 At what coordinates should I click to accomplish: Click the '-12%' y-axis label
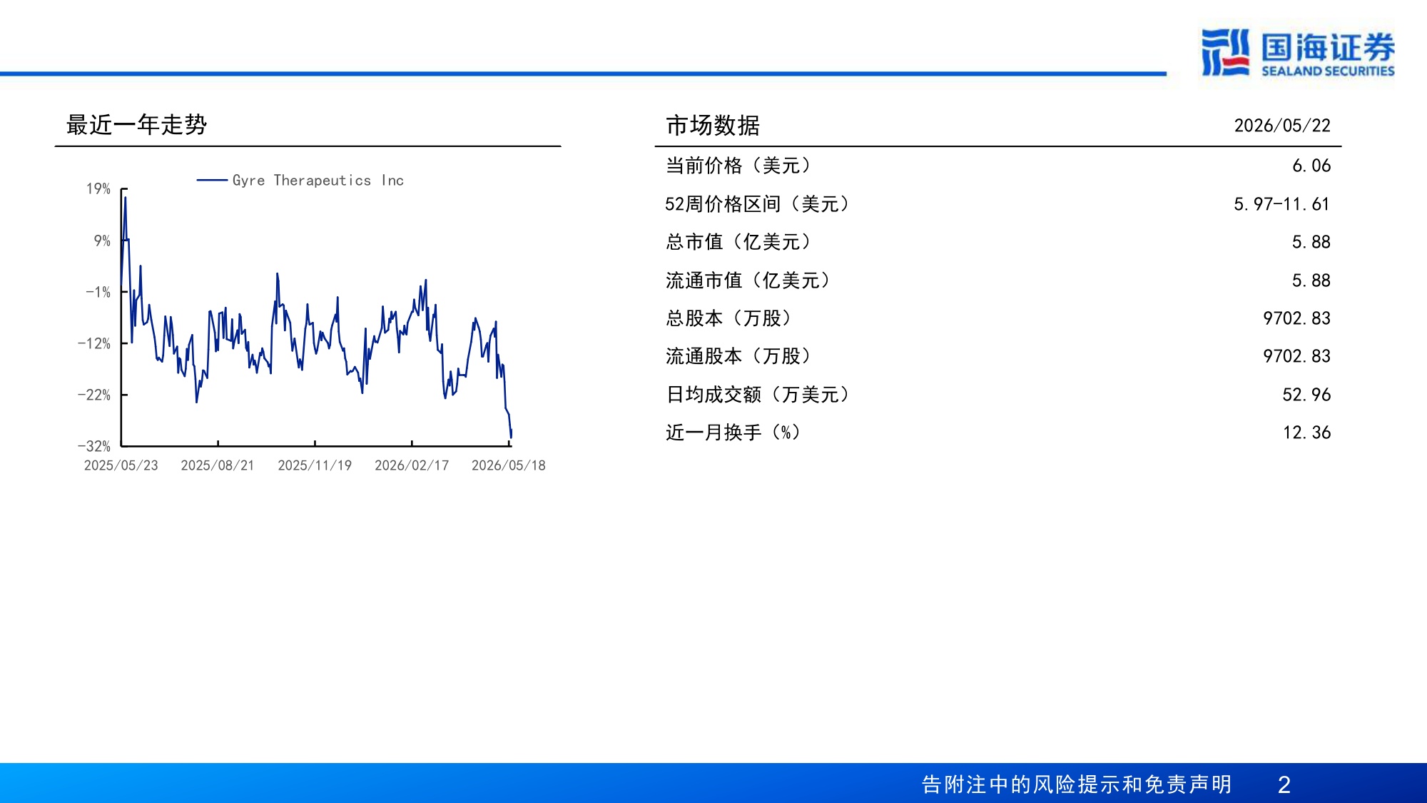pos(94,343)
